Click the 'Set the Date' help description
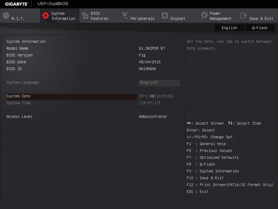Viewport: 278px width, 209px height. 229,45
